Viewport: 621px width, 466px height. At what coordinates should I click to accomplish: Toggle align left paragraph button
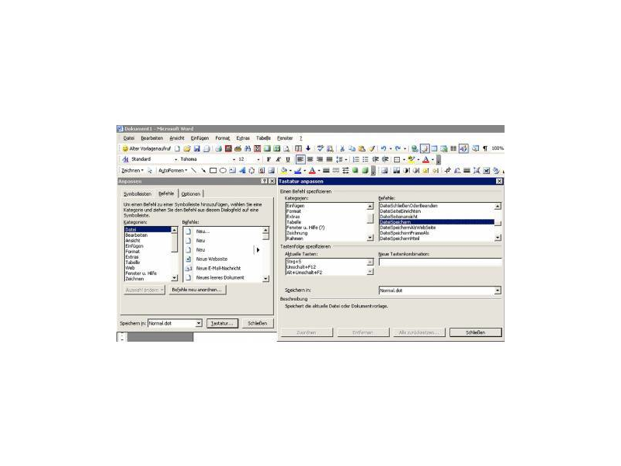tap(300, 159)
